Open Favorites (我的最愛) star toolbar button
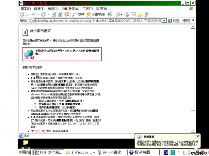This screenshot has width=209, height=156. click(x=96, y=14)
